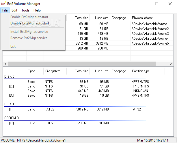
Task: Click the 99 MB total size under DISK 0
Action: [84, 82]
